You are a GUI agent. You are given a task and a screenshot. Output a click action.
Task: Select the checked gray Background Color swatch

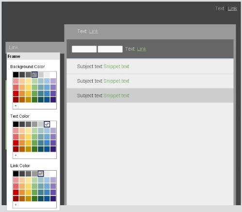tap(34, 75)
